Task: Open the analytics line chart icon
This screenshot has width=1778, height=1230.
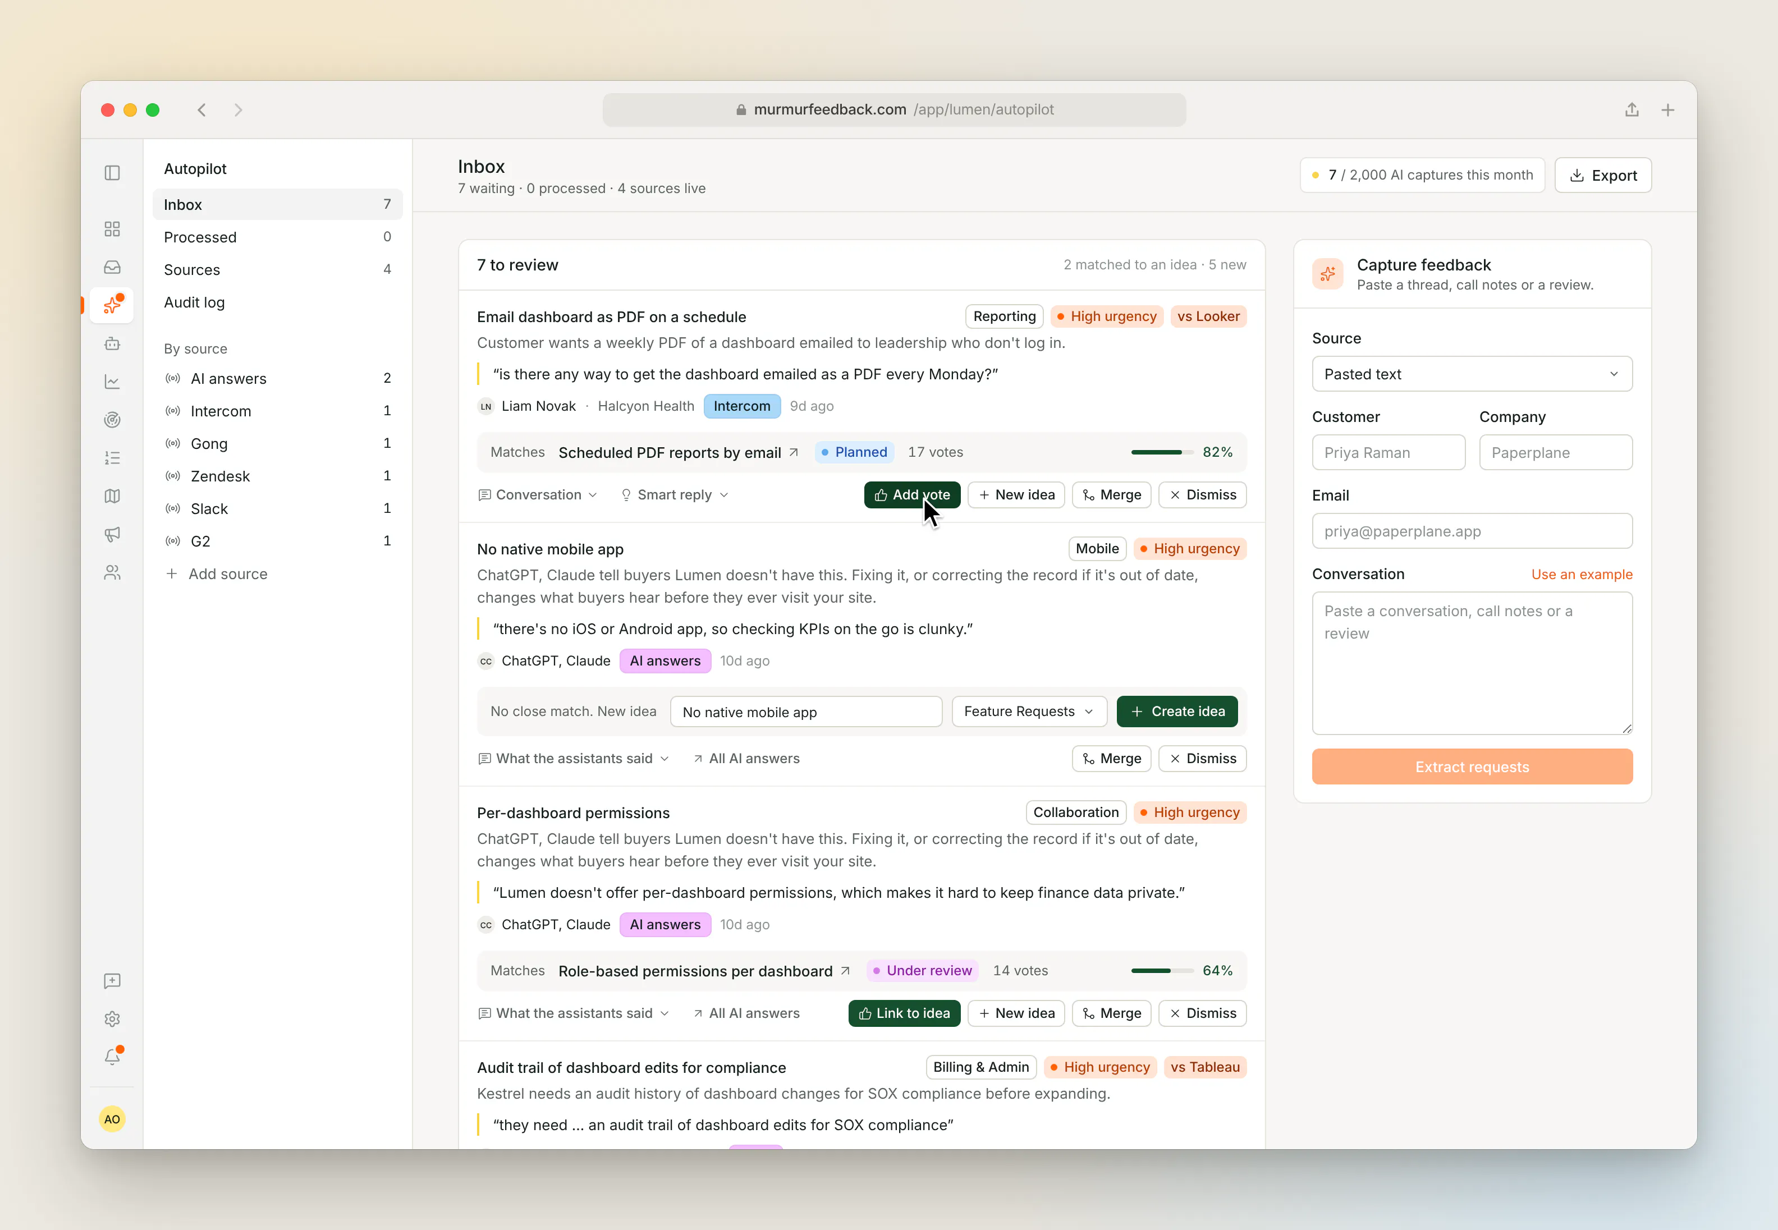Action: click(112, 382)
